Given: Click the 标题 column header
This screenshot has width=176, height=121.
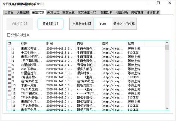Looking at the screenshot, I should coord(32,43).
